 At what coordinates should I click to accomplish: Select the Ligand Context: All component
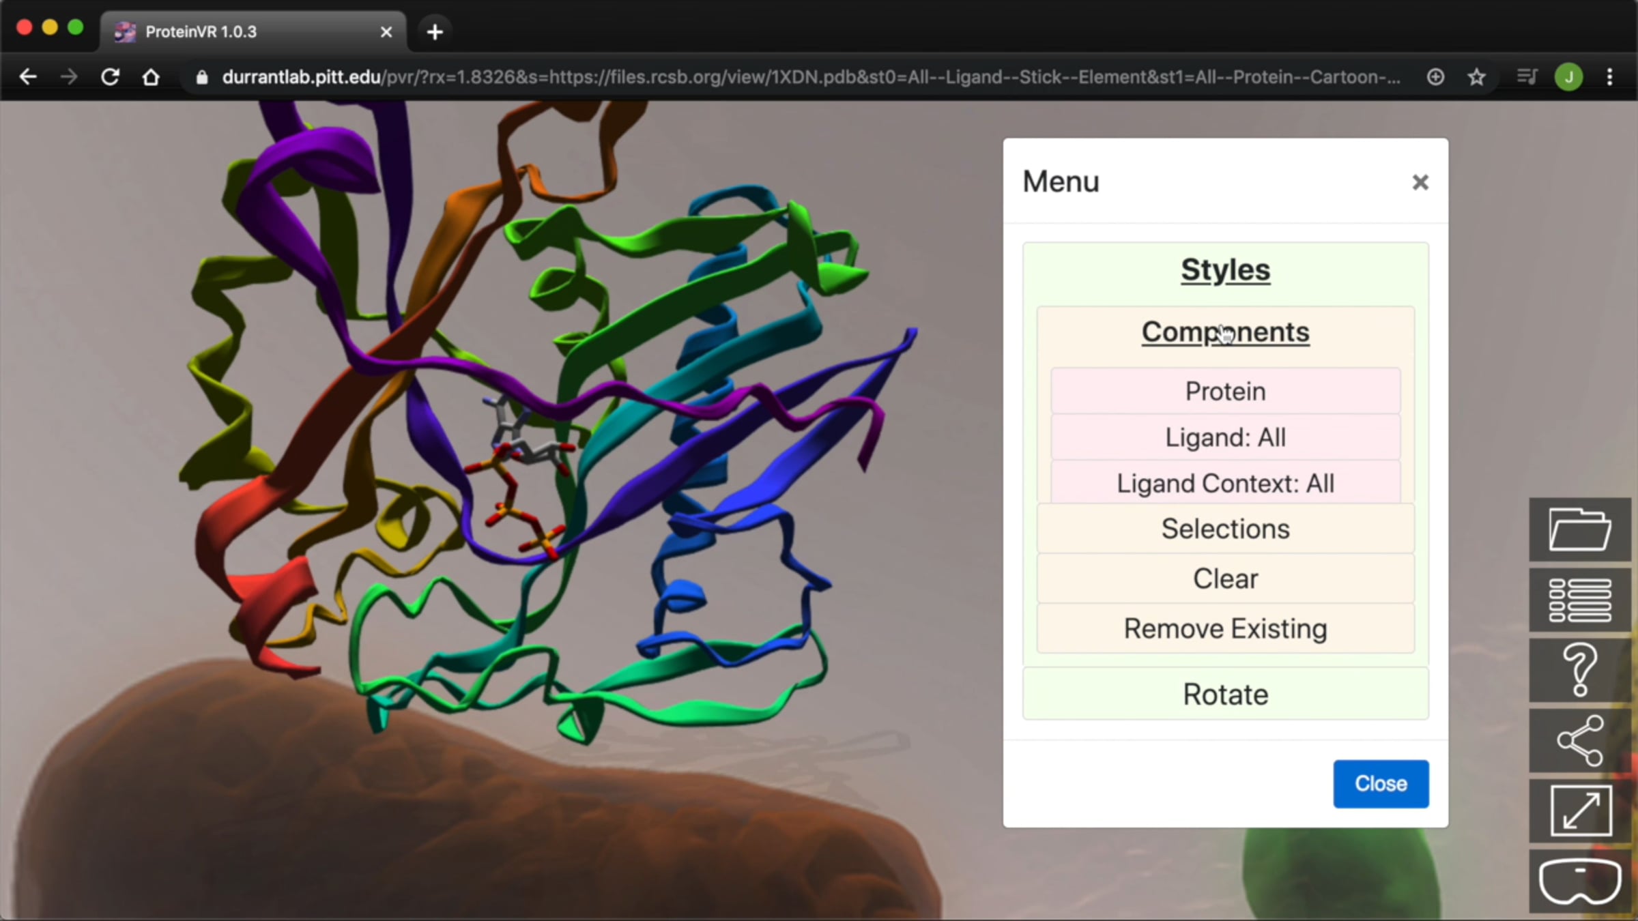click(1226, 482)
